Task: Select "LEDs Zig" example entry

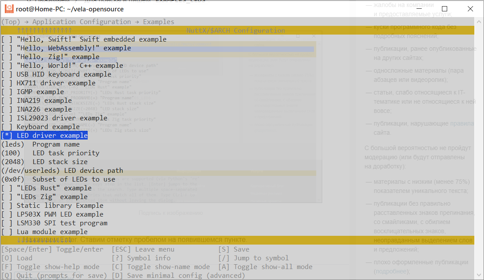Action: (x=44, y=197)
